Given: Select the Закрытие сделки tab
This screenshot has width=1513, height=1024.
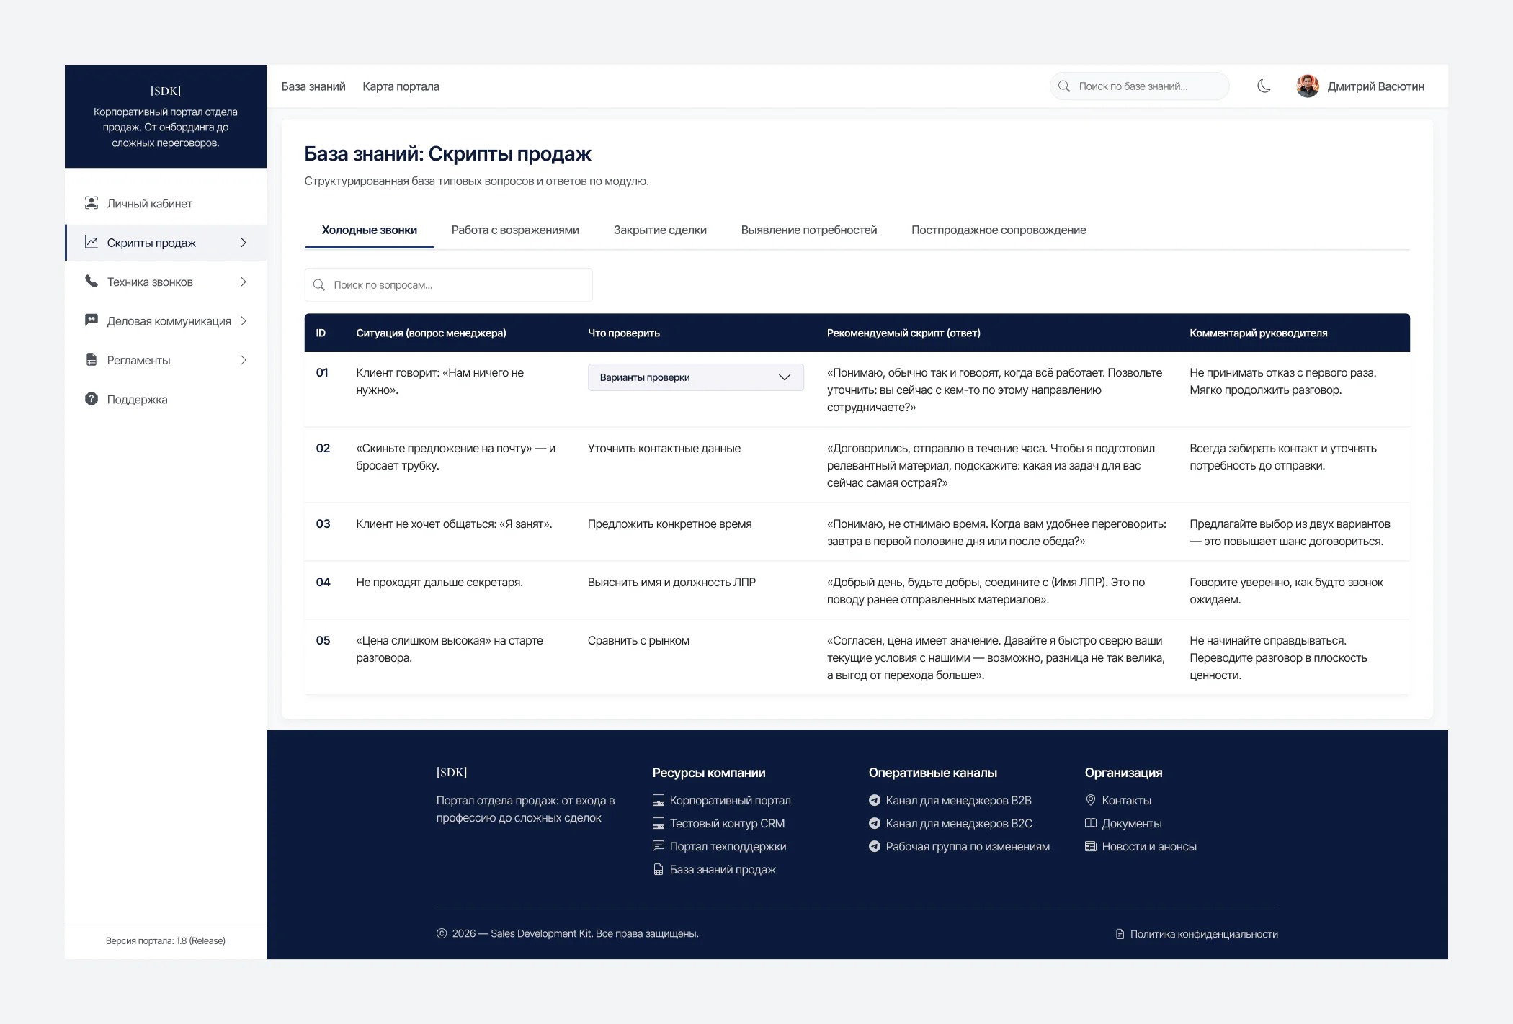Looking at the screenshot, I should click(x=660, y=230).
